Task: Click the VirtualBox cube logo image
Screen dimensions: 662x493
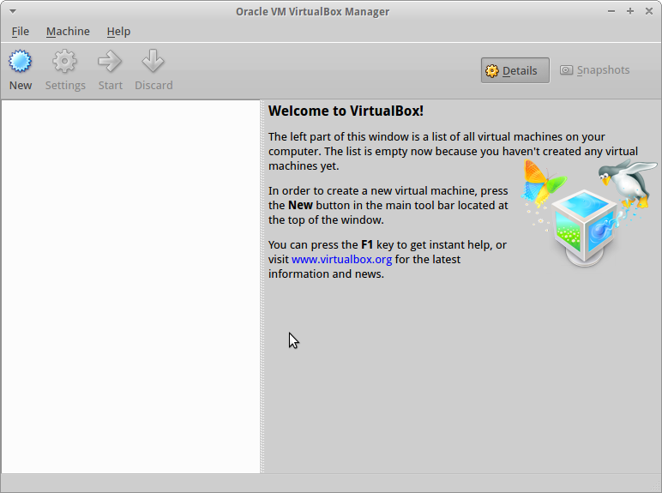Action: (x=585, y=228)
